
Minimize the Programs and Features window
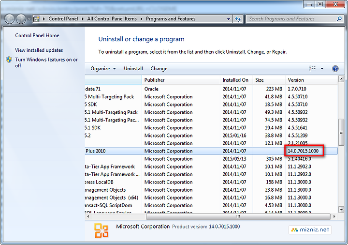(x=309, y=4)
